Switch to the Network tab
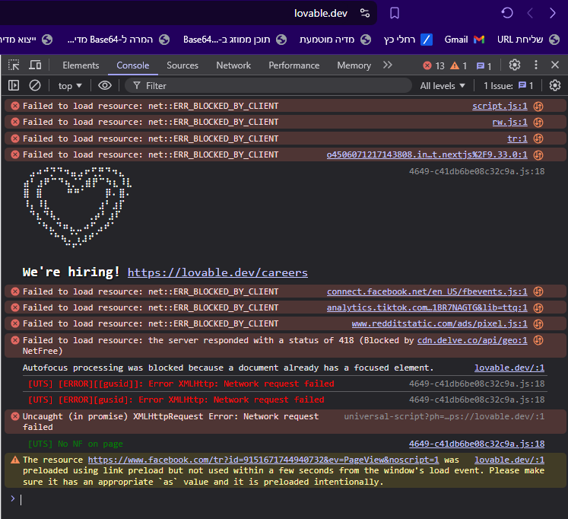The height and width of the screenshot is (519, 568). [x=233, y=65]
